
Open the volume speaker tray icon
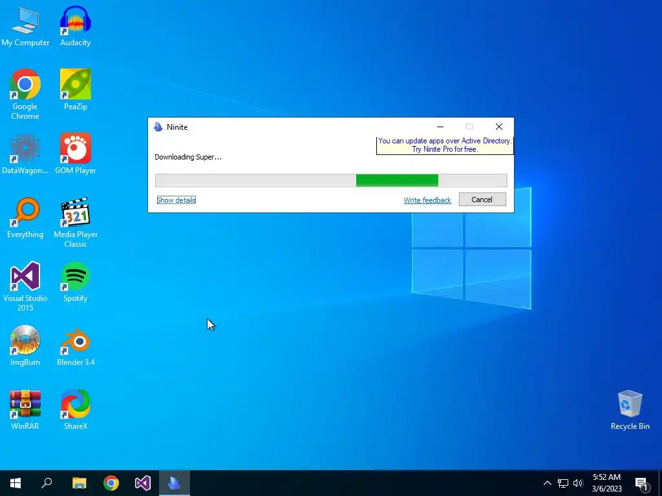578,483
